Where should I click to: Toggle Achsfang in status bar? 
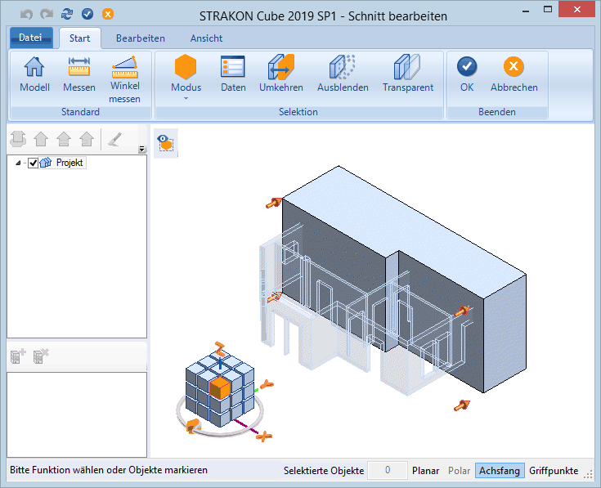500,470
